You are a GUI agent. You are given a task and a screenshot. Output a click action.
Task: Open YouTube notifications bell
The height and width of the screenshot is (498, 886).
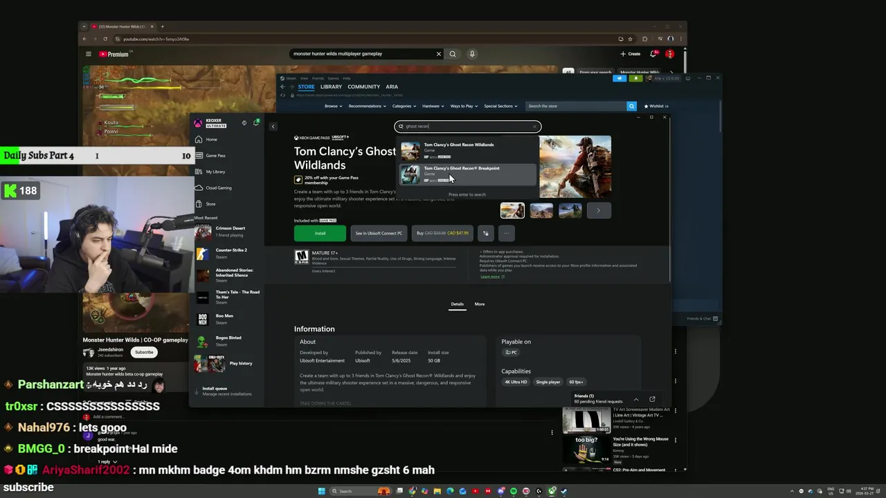(x=653, y=54)
